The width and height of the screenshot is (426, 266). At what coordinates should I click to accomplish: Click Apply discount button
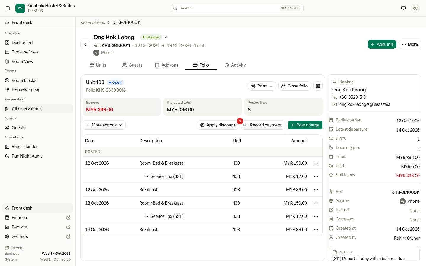218,125
